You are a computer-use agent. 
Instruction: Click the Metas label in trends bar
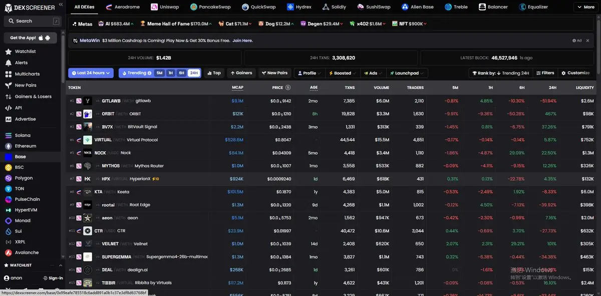click(x=83, y=24)
